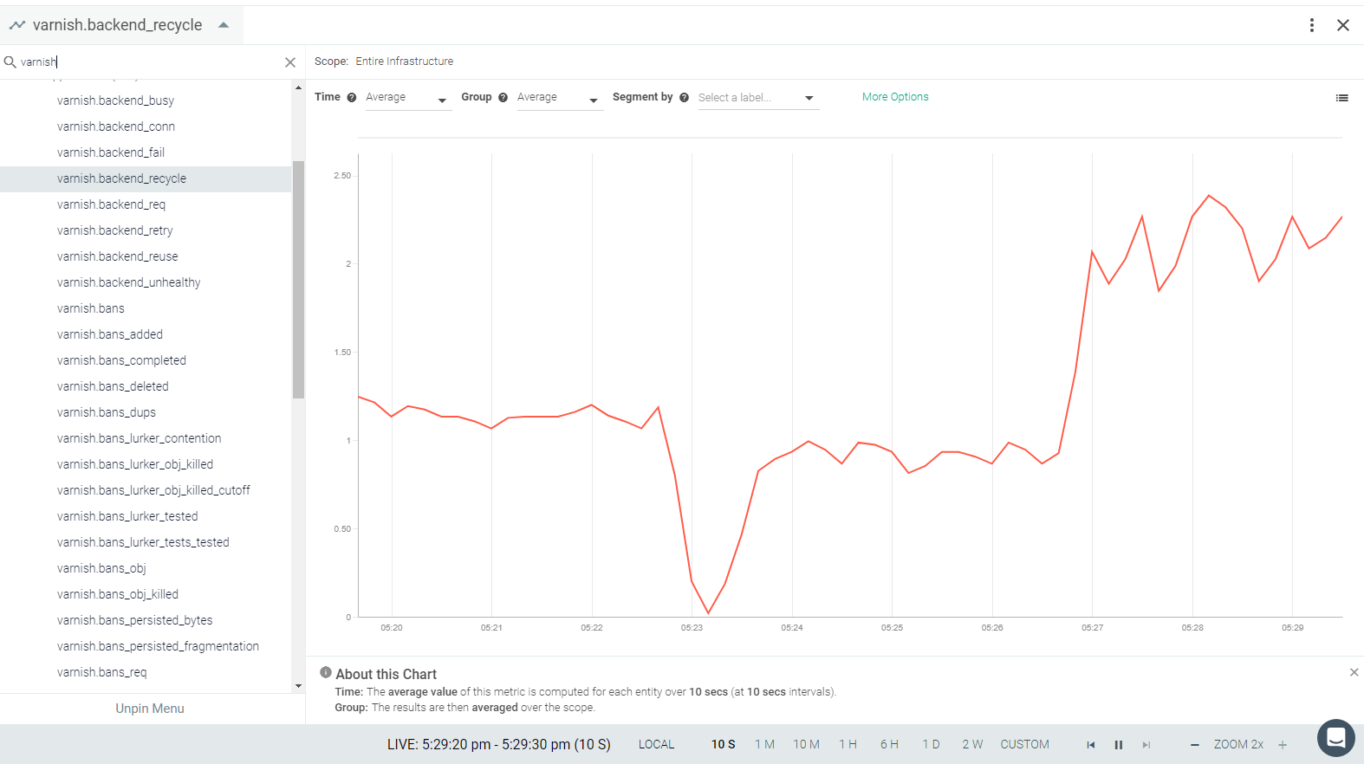Pause the live time navigation

(x=1119, y=745)
